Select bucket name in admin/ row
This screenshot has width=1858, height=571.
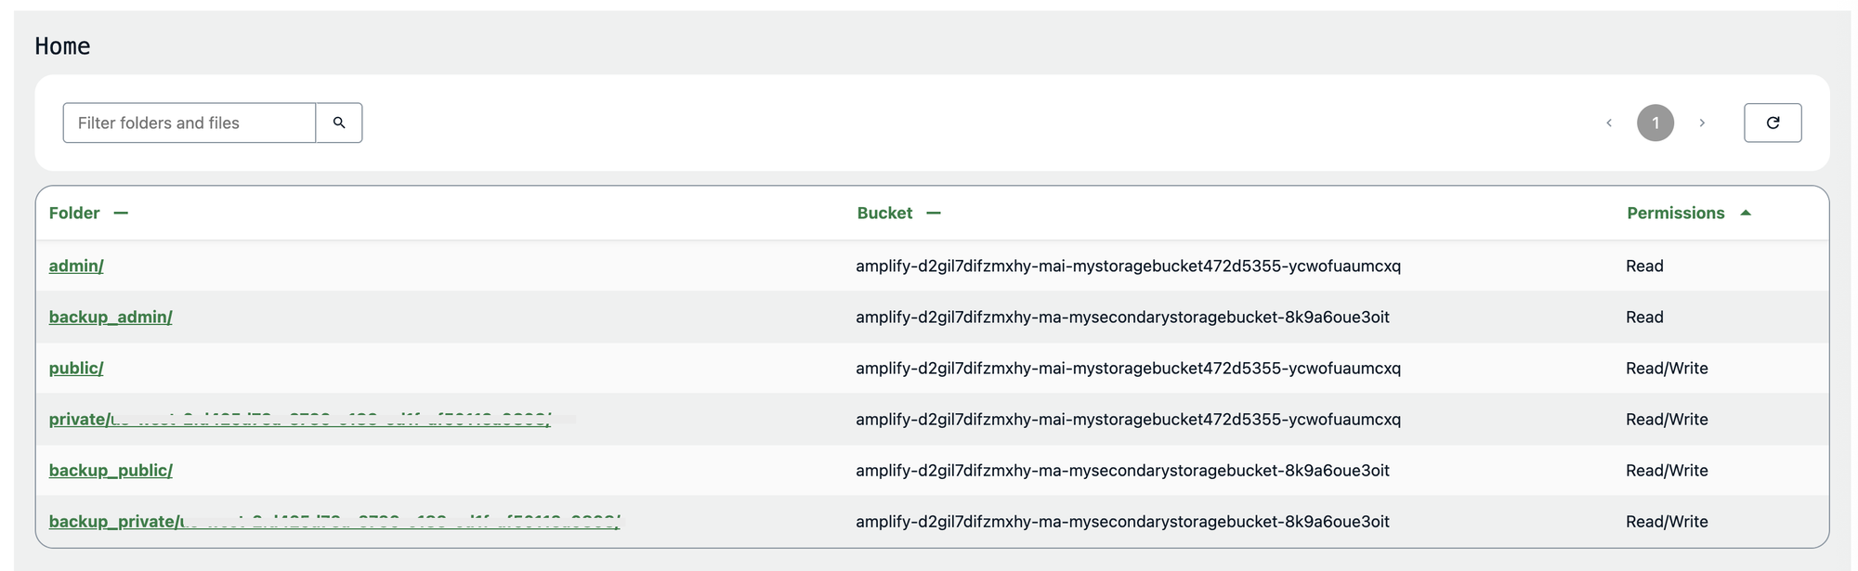tap(1128, 266)
